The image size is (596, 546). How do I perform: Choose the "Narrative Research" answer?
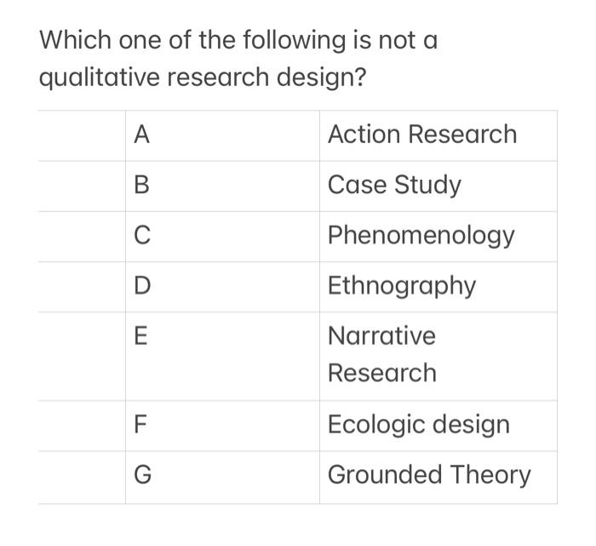tap(382, 354)
